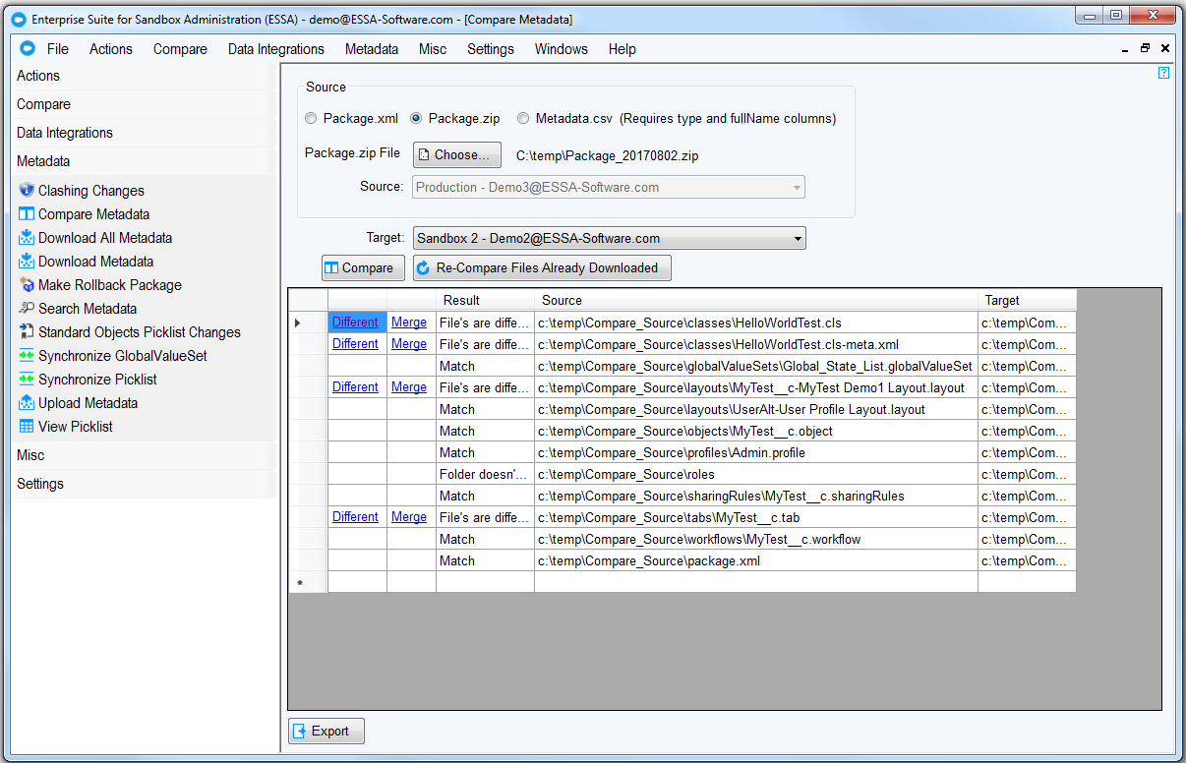Click the Result column header
The width and height of the screenshot is (1186, 763).
click(485, 300)
